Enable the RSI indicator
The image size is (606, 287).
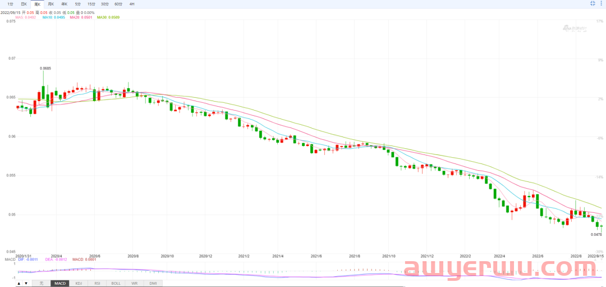(x=97, y=284)
